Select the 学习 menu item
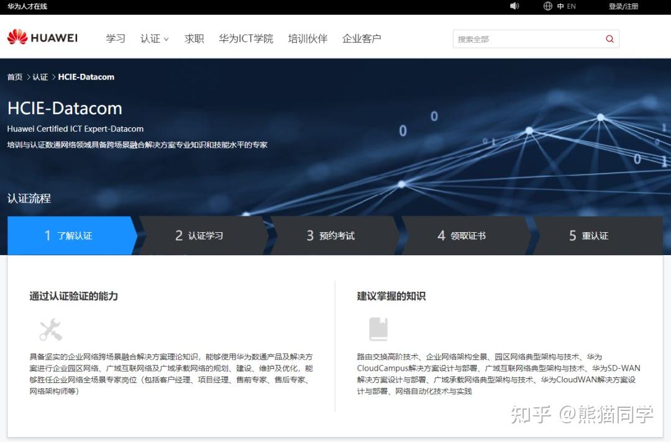Image resolution: width=671 pixels, height=442 pixels. pyautogui.click(x=115, y=38)
